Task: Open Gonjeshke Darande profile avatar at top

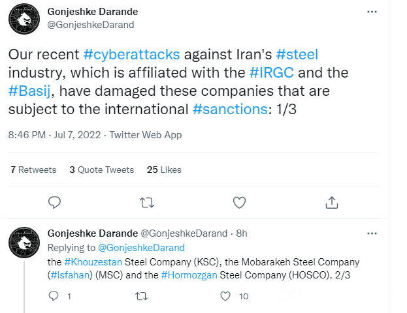Action: click(24, 19)
